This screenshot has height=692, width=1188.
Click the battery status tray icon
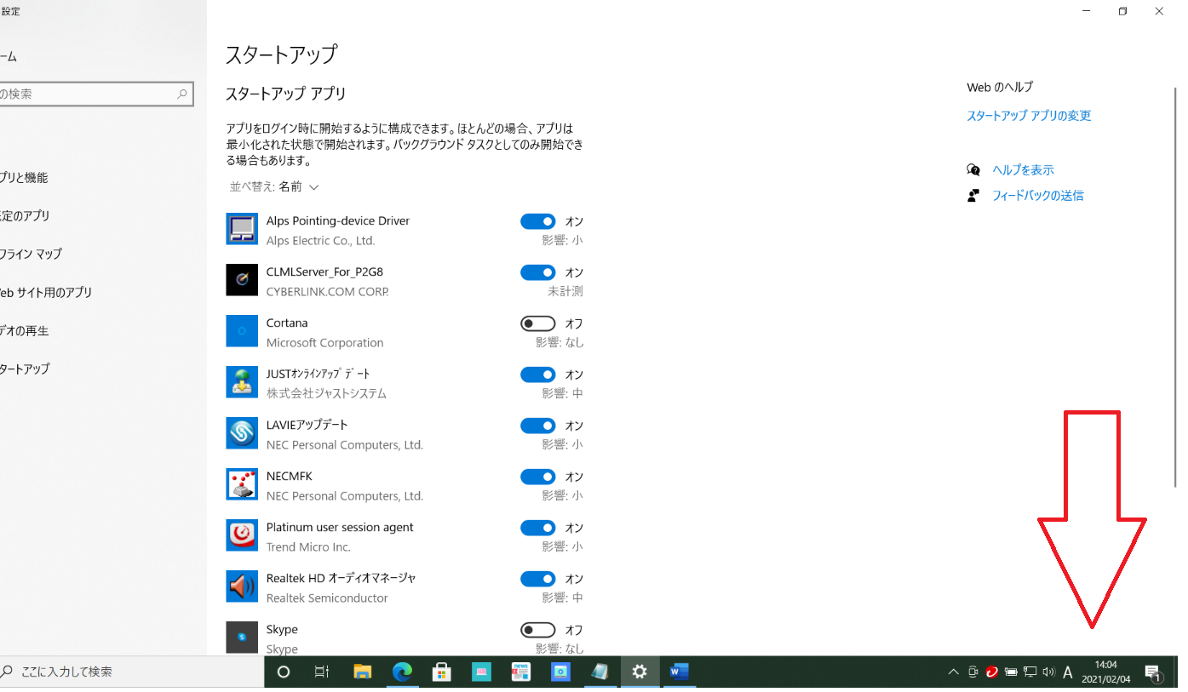(1011, 672)
